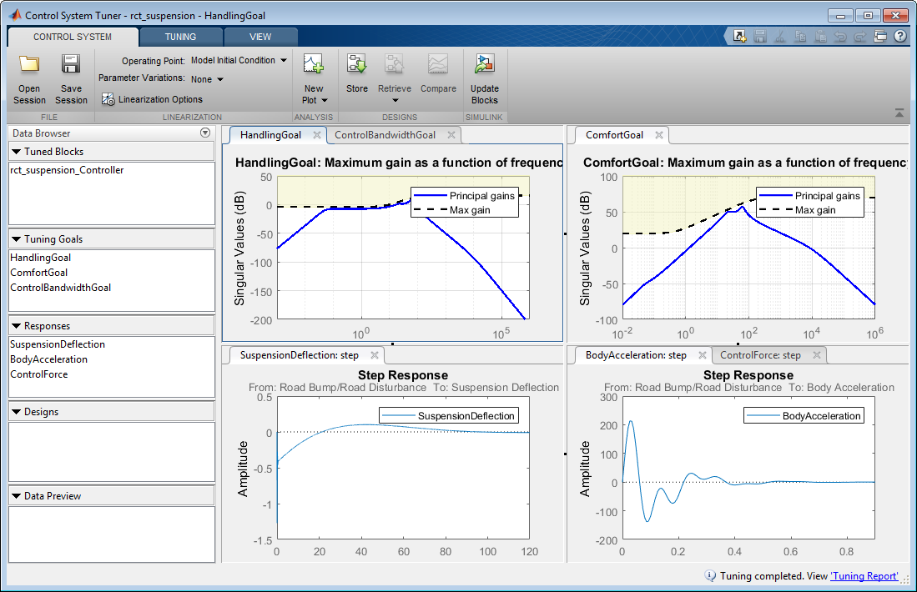917x592 pixels.
Task: Click the Save Session disk icon
Action: [71, 64]
